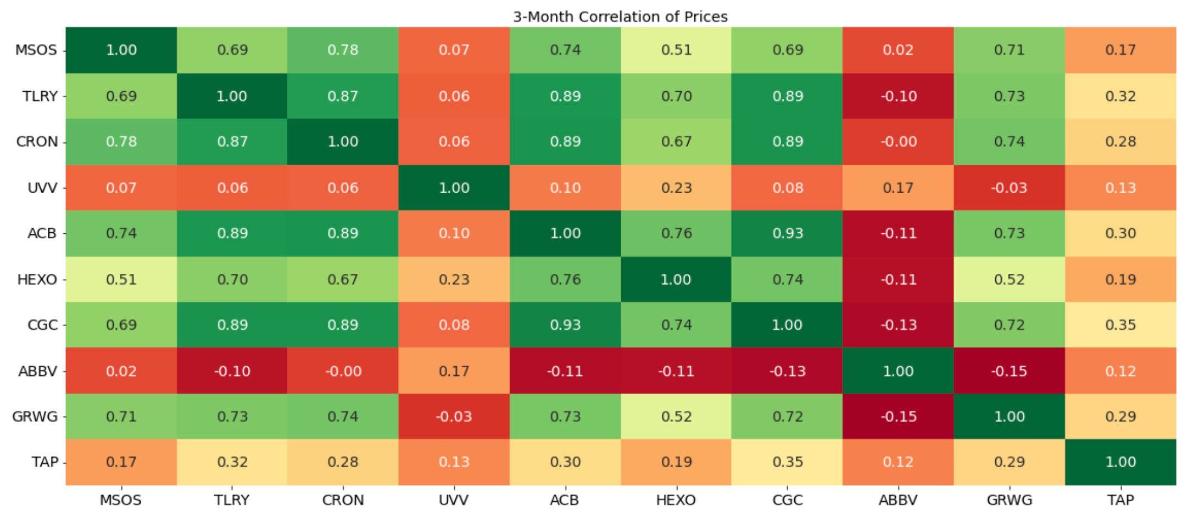The height and width of the screenshot is (528, 1182).
Task: Select the CRON label on the x-axis
Action: pos(343,500)
